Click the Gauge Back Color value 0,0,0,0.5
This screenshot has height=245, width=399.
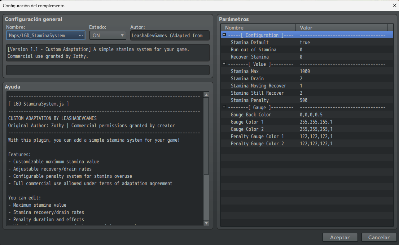[311, 115]
